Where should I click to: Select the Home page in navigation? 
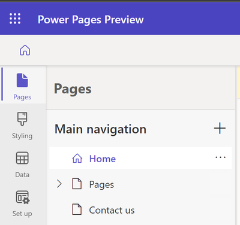click(x=140, y=158)
